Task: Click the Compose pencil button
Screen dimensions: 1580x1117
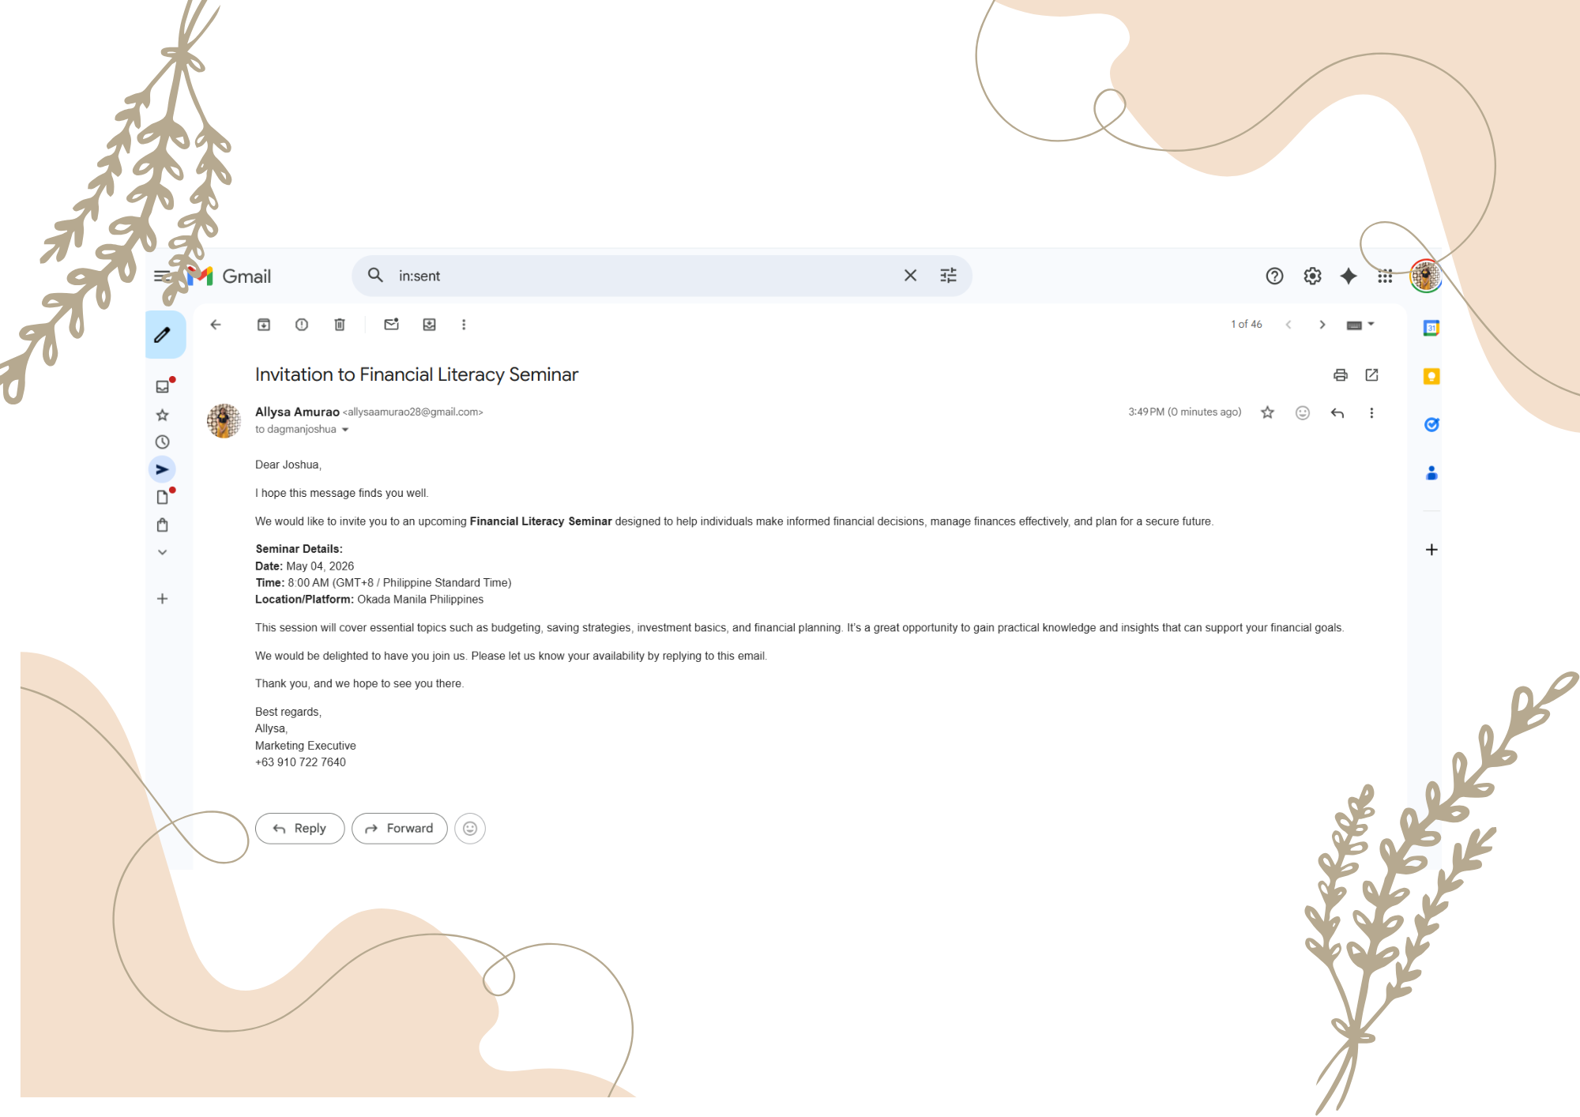Action: (x=164, y=335)
